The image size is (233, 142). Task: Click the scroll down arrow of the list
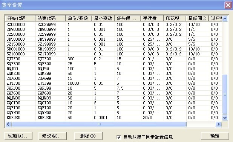(x=225, y=118)
